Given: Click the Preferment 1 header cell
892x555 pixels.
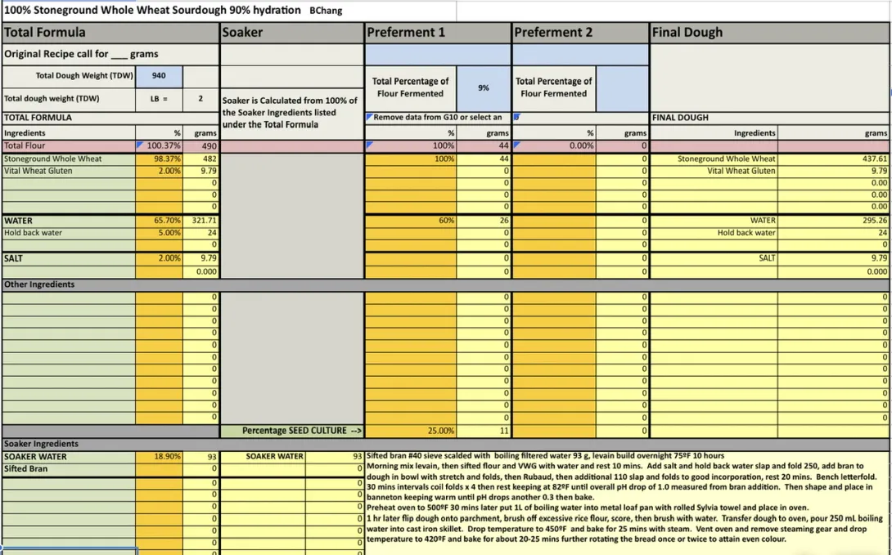Looking at the screenshot, I should tap(437, 33).
